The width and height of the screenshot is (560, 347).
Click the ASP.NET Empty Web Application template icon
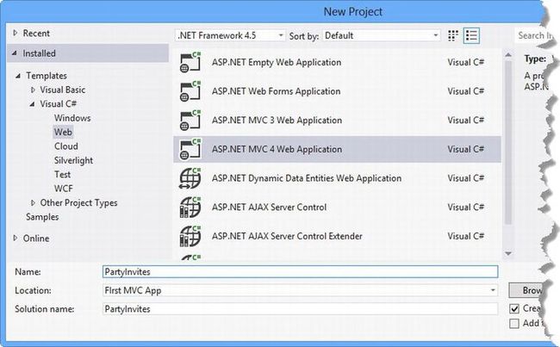tap(190, 63)
